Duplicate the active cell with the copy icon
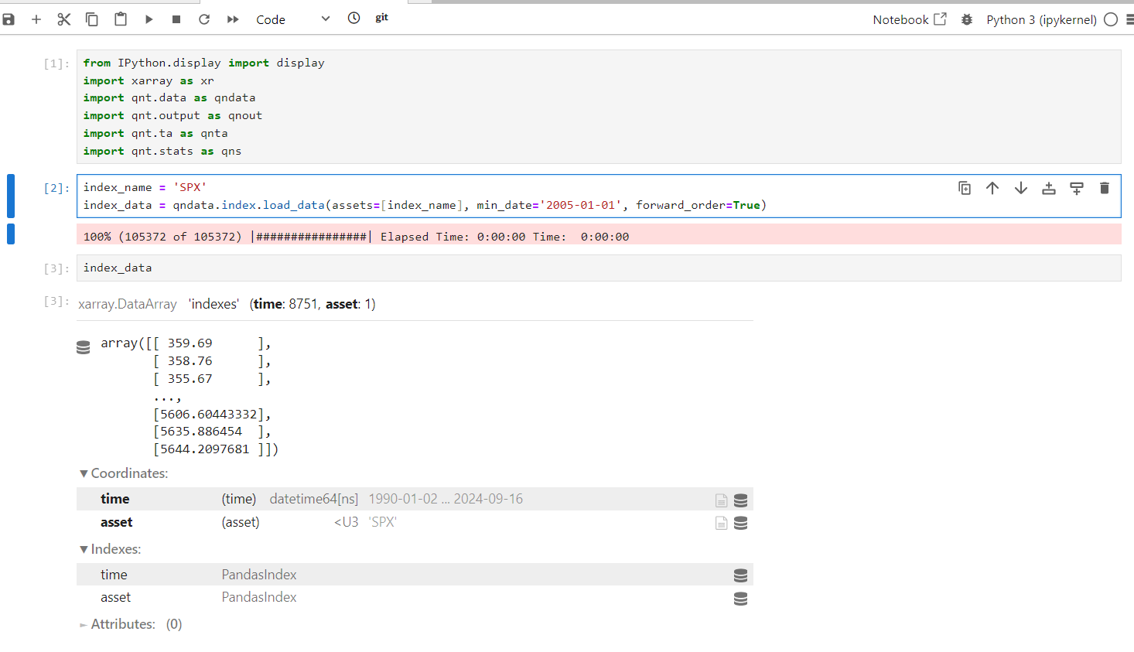 (965, 188)
